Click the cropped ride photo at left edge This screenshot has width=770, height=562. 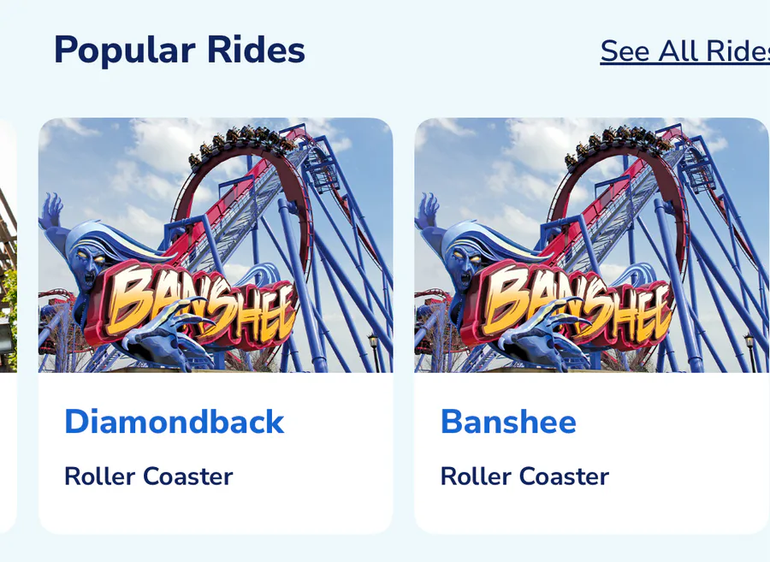coord(8,248)
